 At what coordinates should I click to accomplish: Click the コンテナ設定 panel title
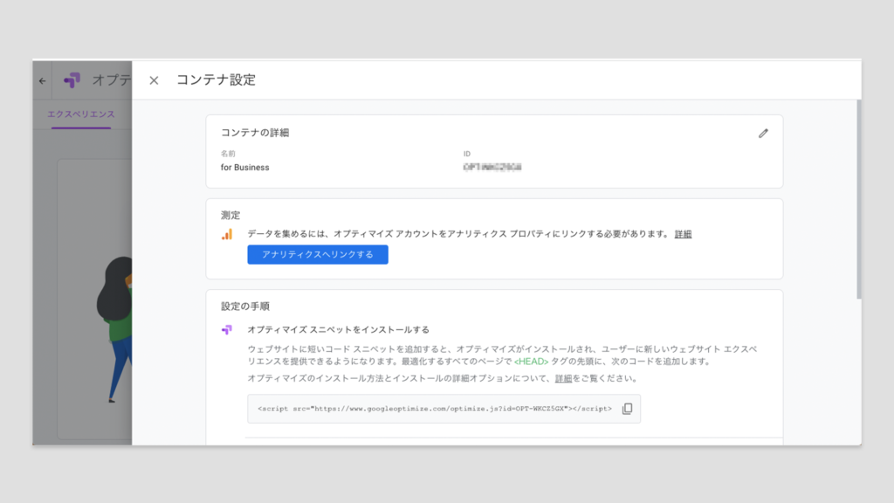pyautogui.click(x=216, y=80)
